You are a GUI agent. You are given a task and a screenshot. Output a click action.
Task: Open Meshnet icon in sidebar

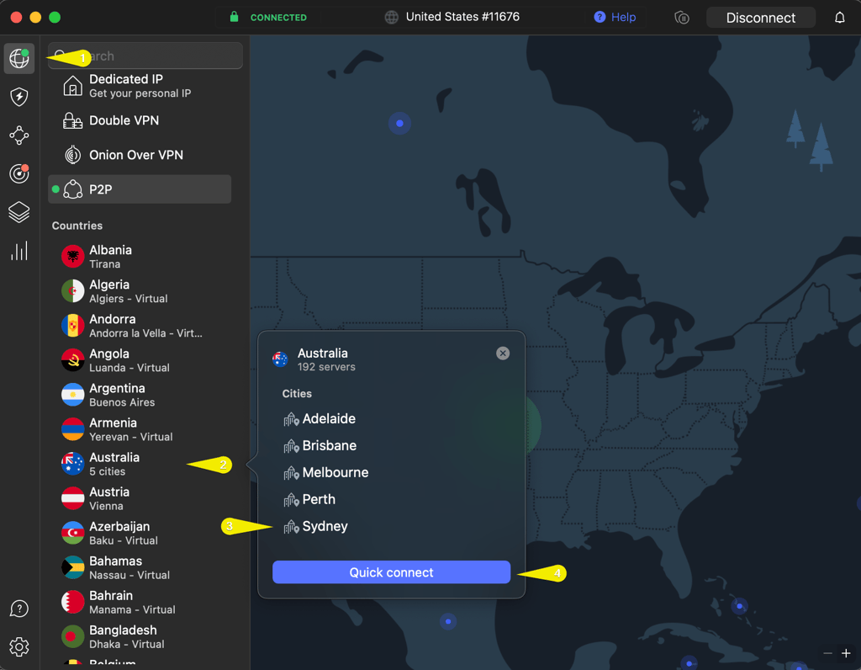[x=19, y=136]
